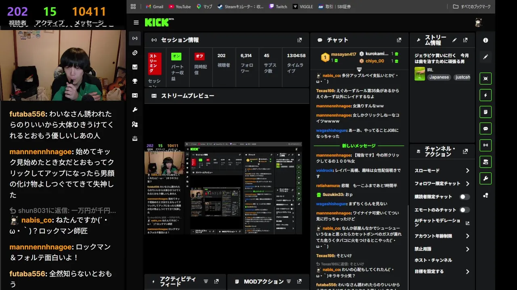Open the community users sidebar icon
Image resolution: width=517 pixels, height=290 pixels.
[135, 124]
